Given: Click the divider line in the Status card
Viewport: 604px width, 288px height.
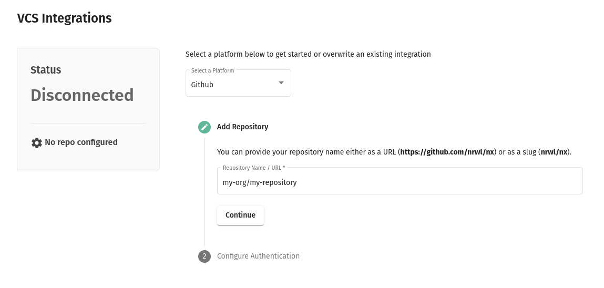Looking at the screenshot, I should pyautogui.click(x=88, y=123).
